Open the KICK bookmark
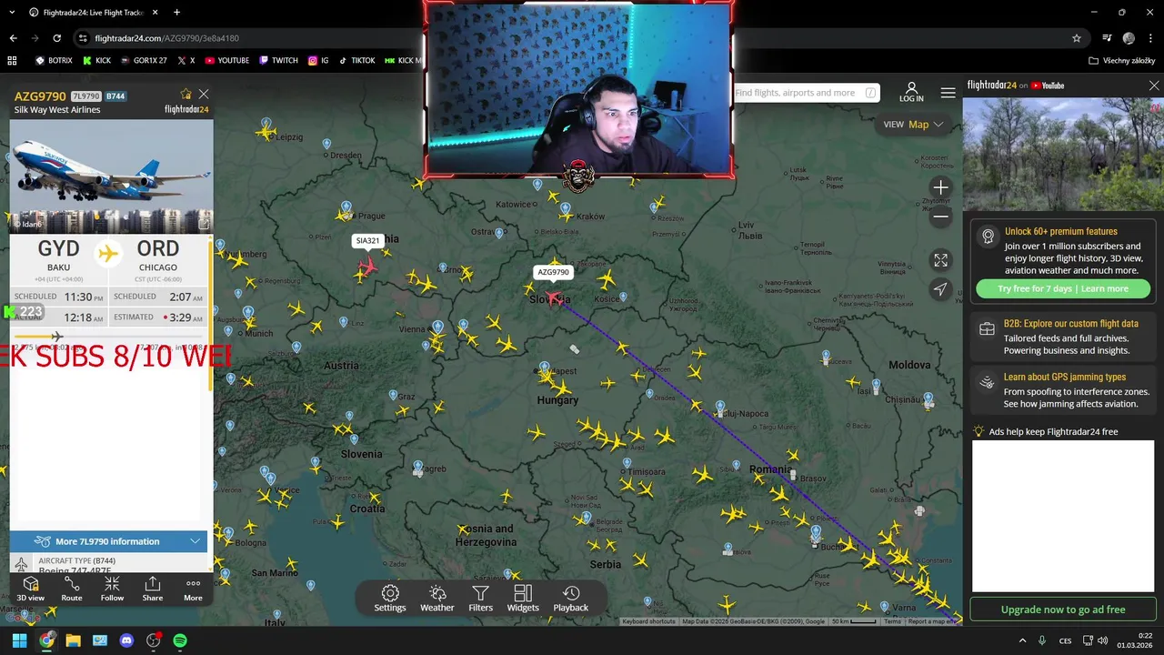The width and height of the screenshot is (1164, 655). point(96,60)
